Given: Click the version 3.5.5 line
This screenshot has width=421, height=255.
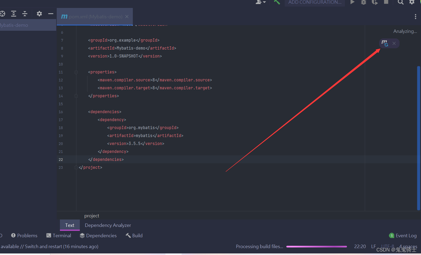Looking at the screenshot, I should coord(136,144).
